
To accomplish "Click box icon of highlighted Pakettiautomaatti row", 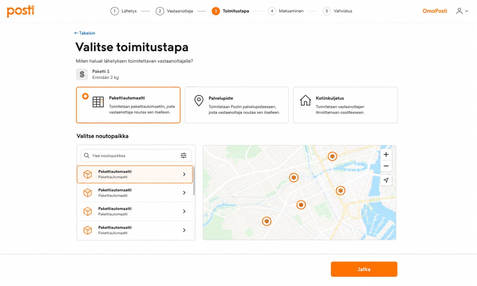I will [87, 174].
